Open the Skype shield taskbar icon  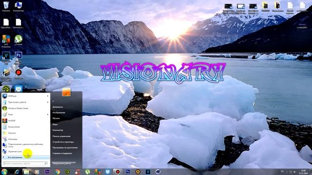(x=108, y=172)
